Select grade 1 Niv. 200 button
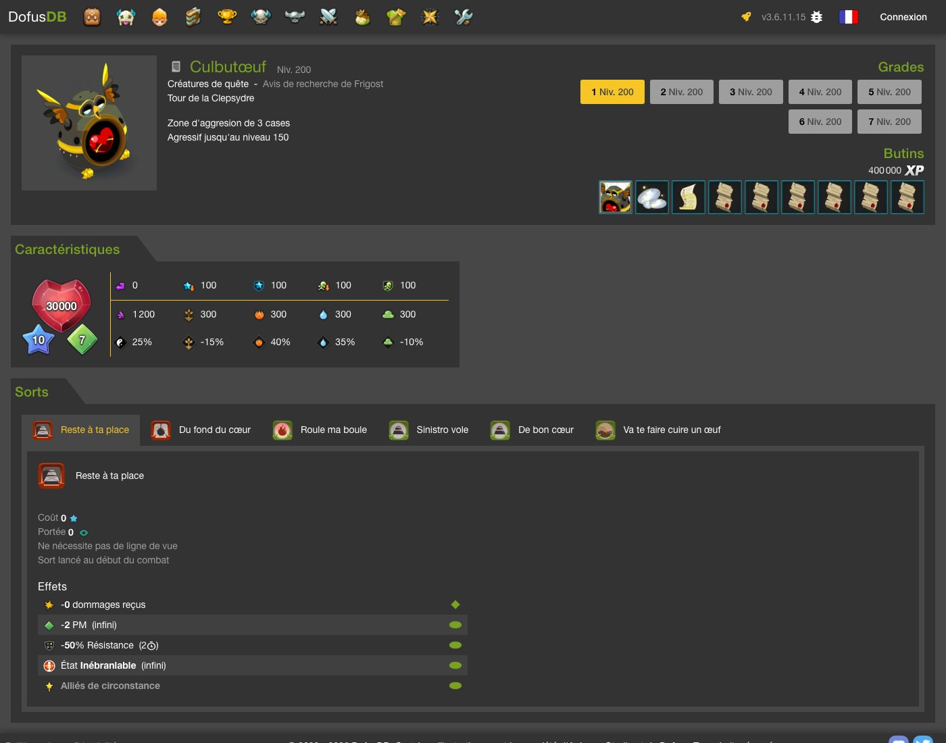The height and width of the screenshot is (743, 946). (x=612, y=92)
